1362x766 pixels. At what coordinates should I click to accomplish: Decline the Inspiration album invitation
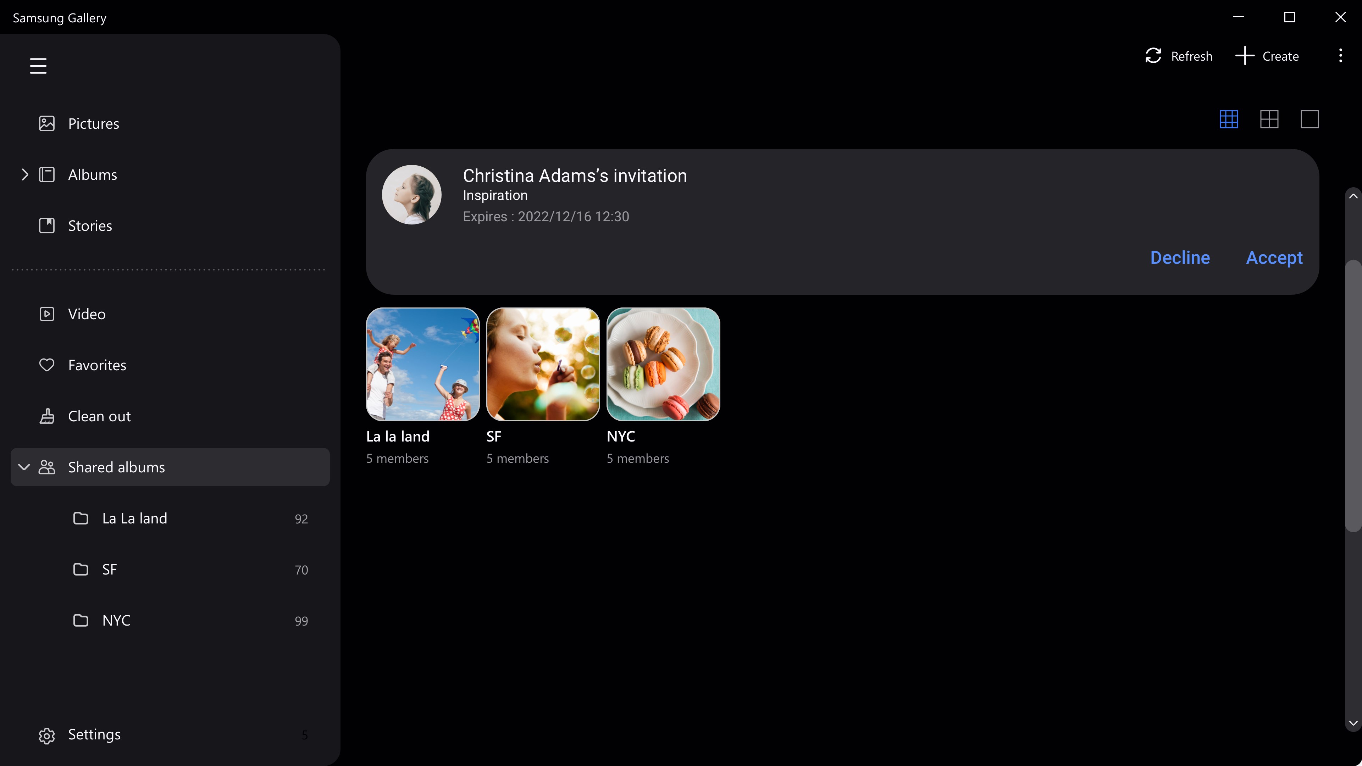1180,258
